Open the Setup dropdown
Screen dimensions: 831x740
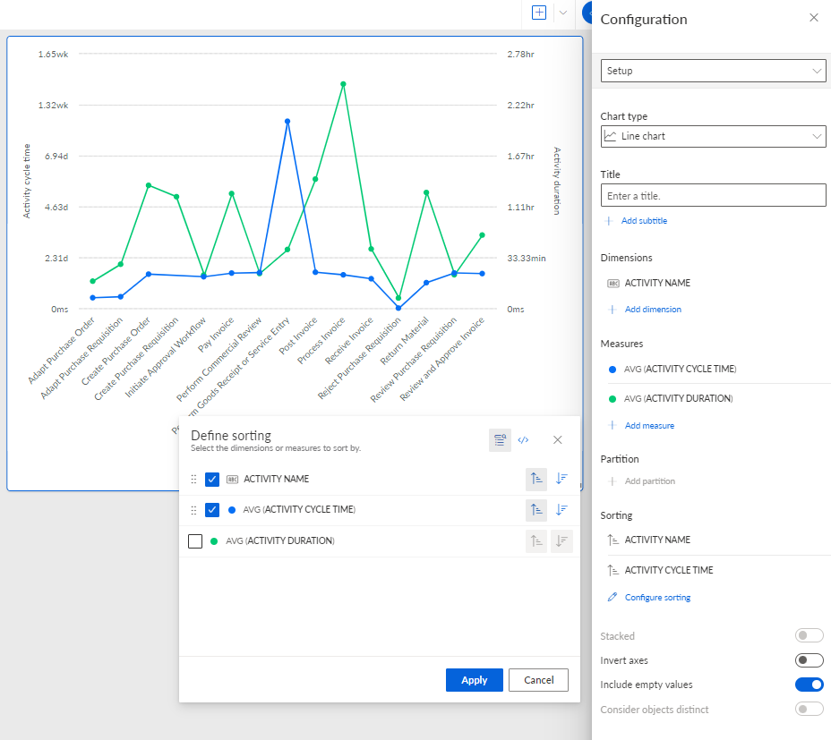[x=713, y=71]
